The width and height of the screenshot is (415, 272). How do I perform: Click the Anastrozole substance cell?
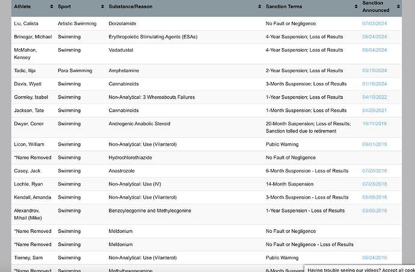pos(121,171)
